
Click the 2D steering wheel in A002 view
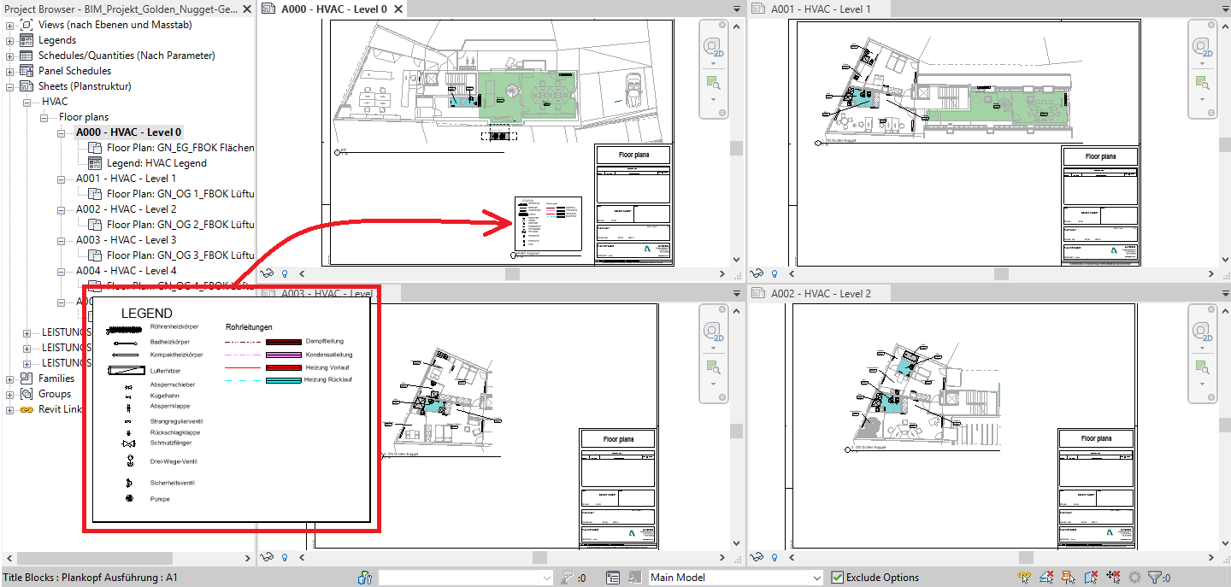[x=1202, y=331]
